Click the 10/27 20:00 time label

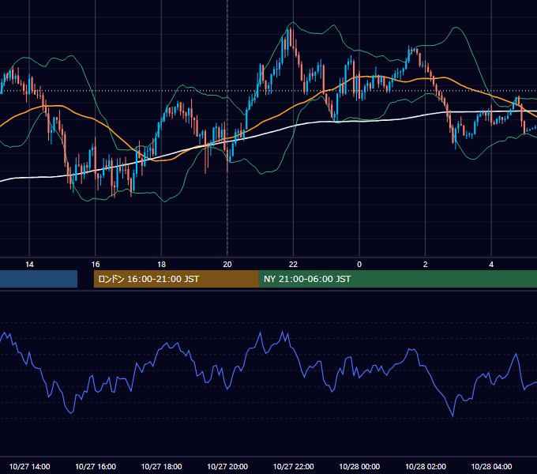[227, 466]
